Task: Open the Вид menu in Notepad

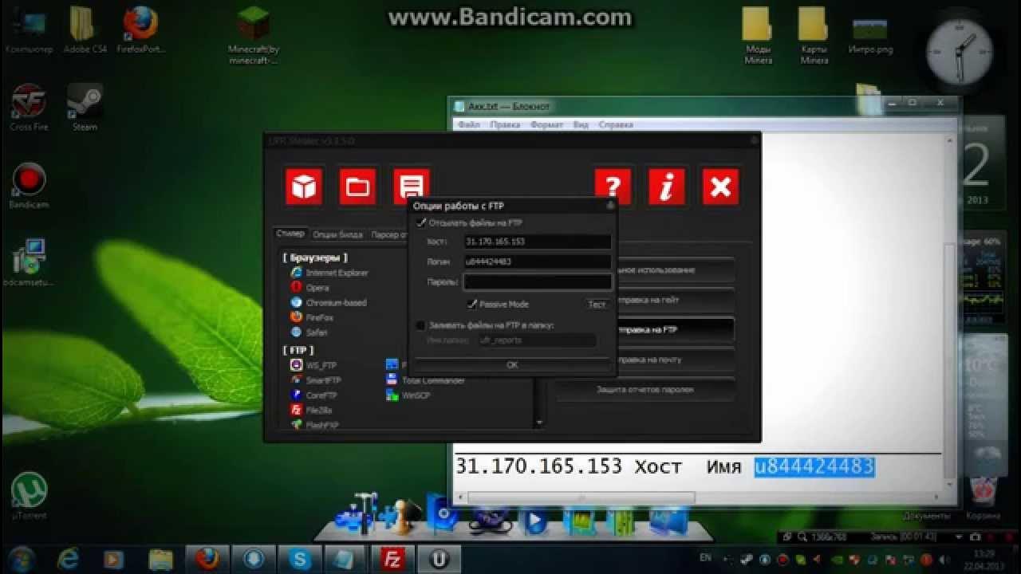Action: pos(581,124)
